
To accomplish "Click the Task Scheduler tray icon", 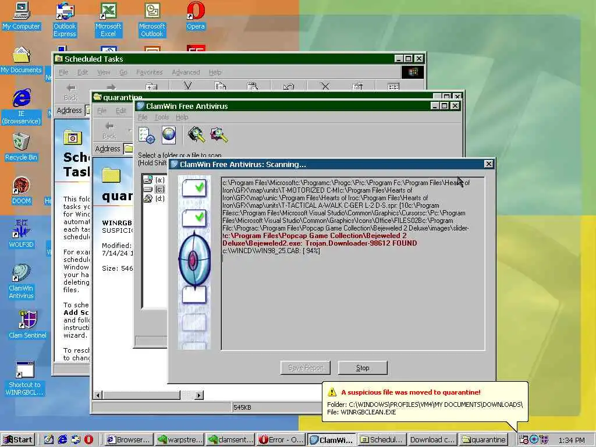I will tap(524, 440).
